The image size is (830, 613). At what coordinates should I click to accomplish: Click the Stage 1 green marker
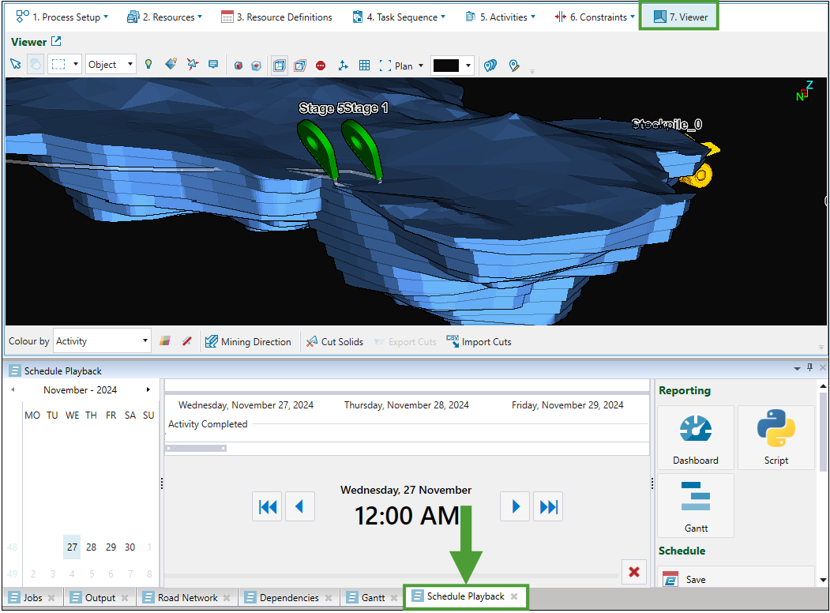click(363, 150)
